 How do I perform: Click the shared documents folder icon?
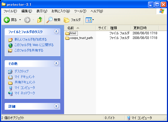(10, 83)
